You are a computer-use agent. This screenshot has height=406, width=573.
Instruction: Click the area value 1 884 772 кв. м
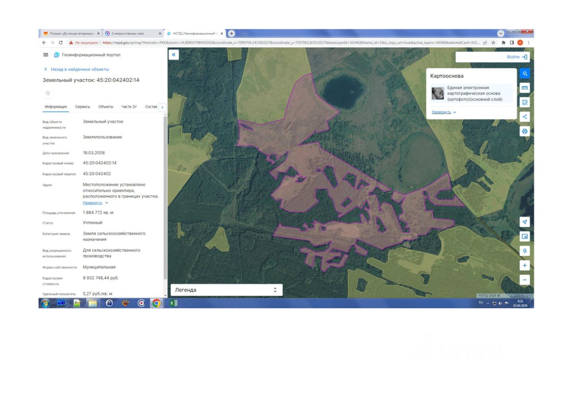tap(98, 212)
